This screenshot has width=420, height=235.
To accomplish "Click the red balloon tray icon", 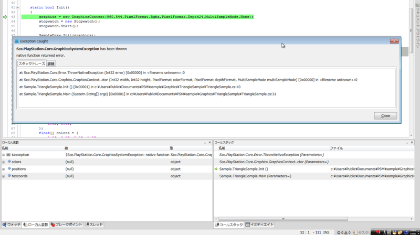I will click(x=377, y=232).
